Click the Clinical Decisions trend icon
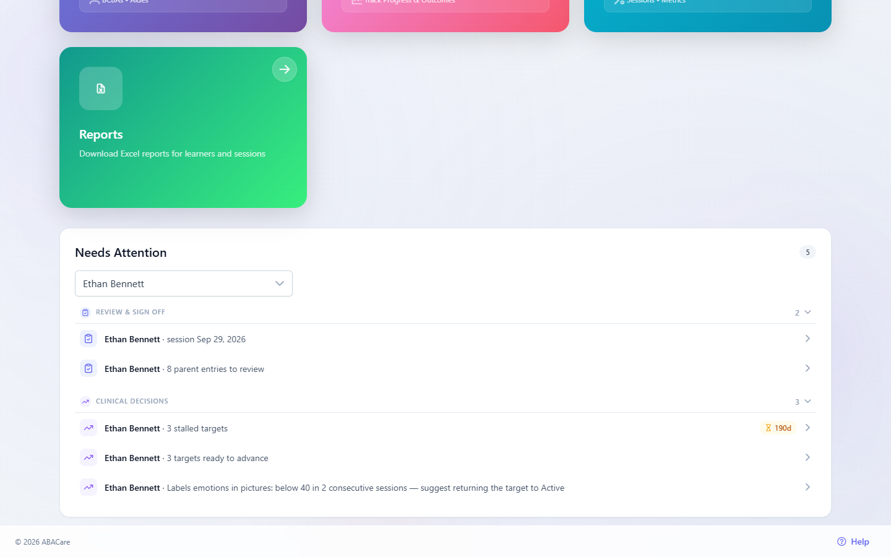The width and height of the screenshot is (891, 557). coord(85,402)
